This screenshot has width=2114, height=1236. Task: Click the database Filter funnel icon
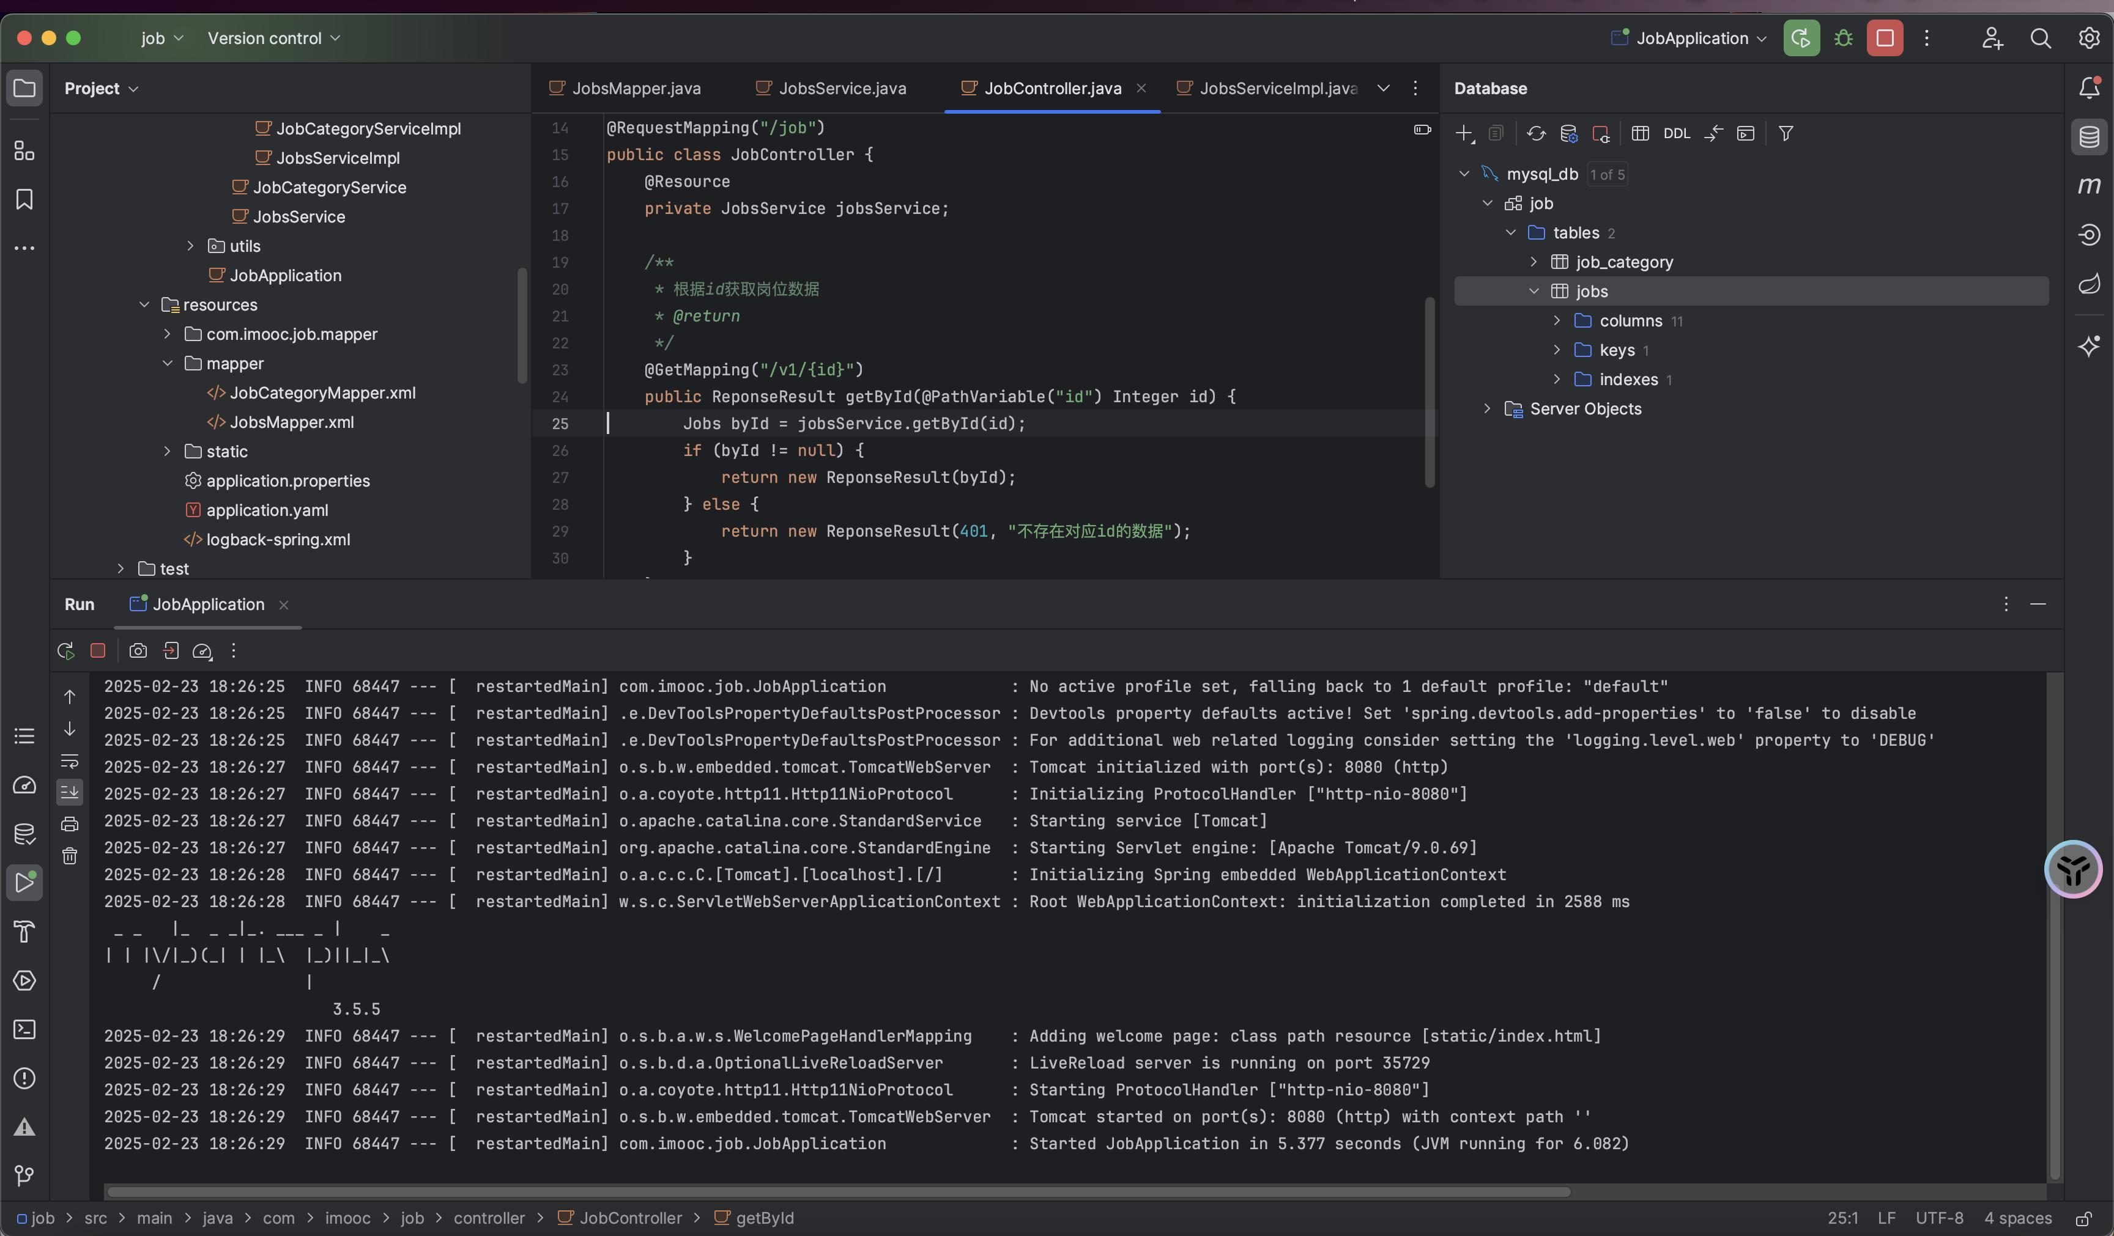1786,133
